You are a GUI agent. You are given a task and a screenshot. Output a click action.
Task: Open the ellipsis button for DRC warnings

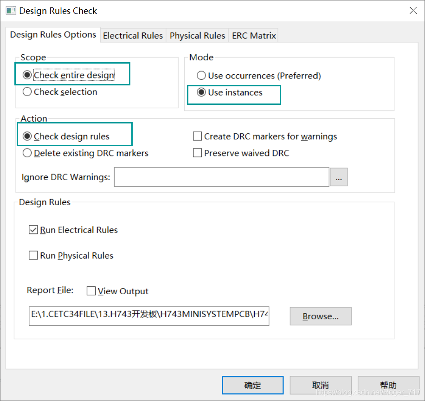pyautogui.click(x=339, y=177)
